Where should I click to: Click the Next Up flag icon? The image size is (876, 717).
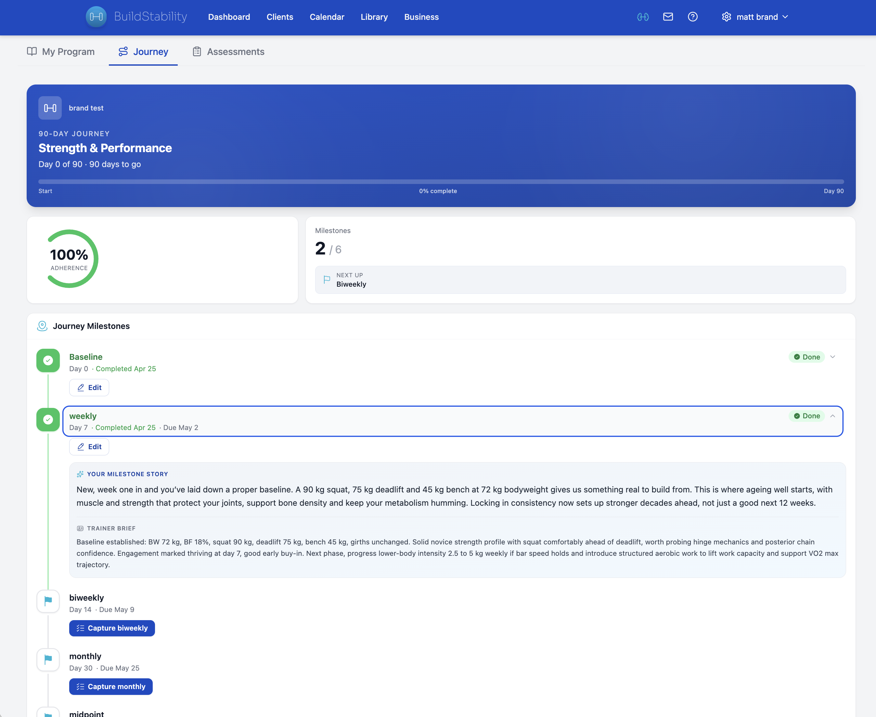point(327,280)
